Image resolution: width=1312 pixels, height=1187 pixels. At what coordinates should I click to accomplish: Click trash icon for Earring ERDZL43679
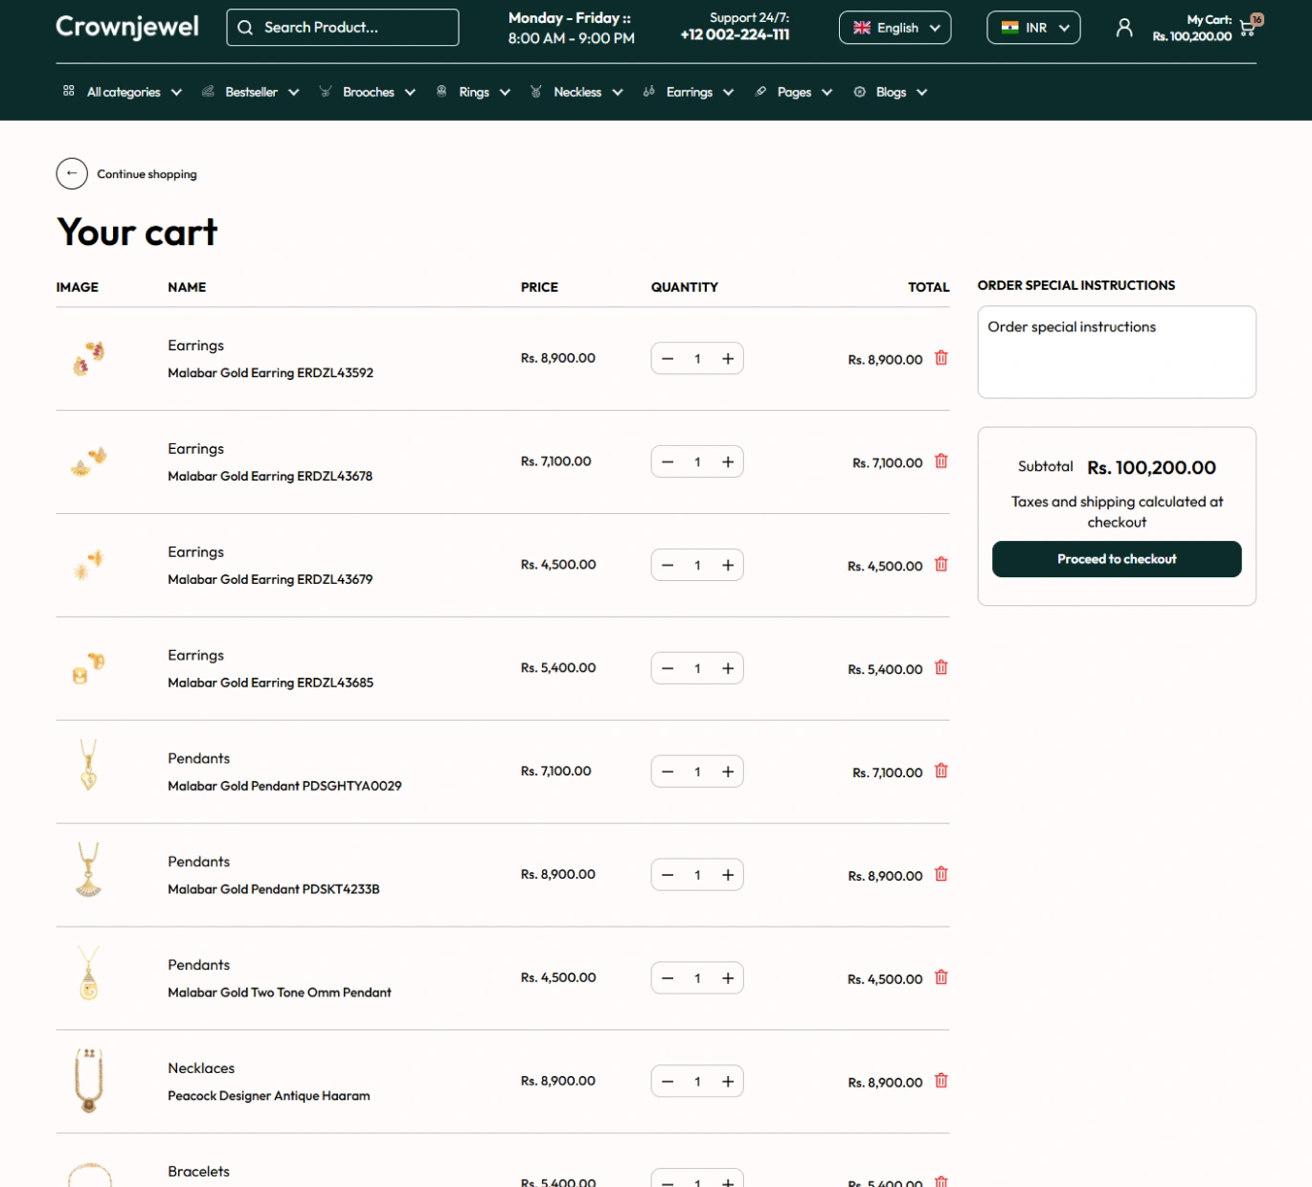[941, 565]
